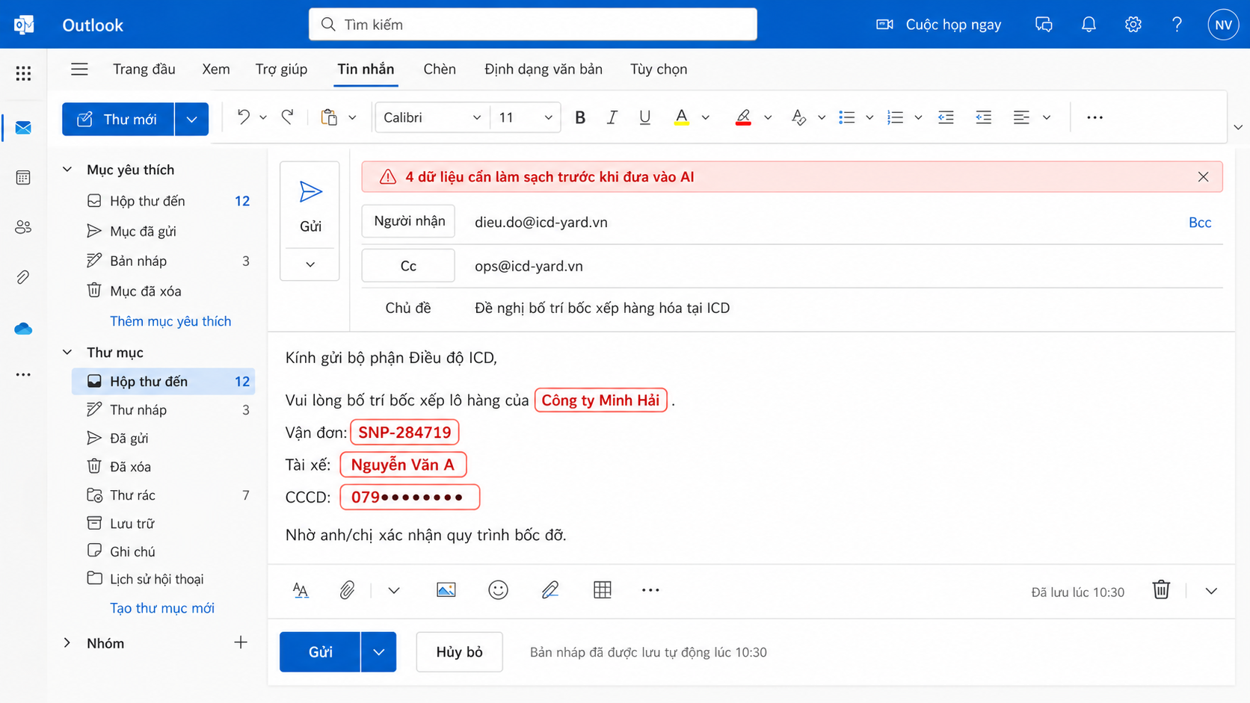Open the Files paperclip icon in left rail
The image size is (1250, 703).
point(23,277)
